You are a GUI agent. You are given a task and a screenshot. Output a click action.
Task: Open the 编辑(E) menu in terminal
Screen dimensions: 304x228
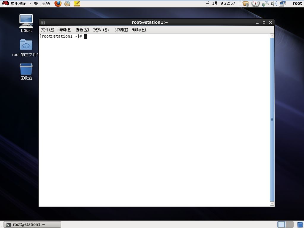65,30
